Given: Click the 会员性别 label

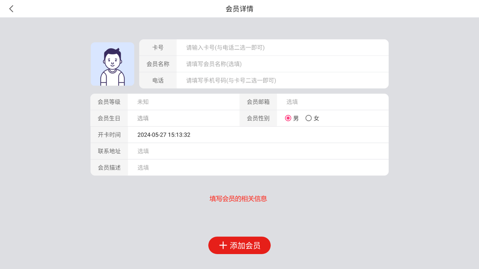Looking at the screenshot, I should [258, 118].
